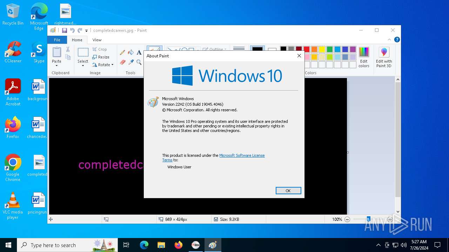Open the File menu
Screen dimensions: 449x252
(57, 40)
